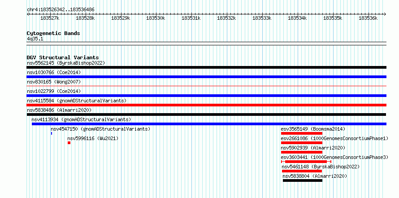Open nsv4547150 (gnomADStructuralVariants) label
Viewport: 399px width, 198px height.
pyautogui.click(x=100, y=129)
